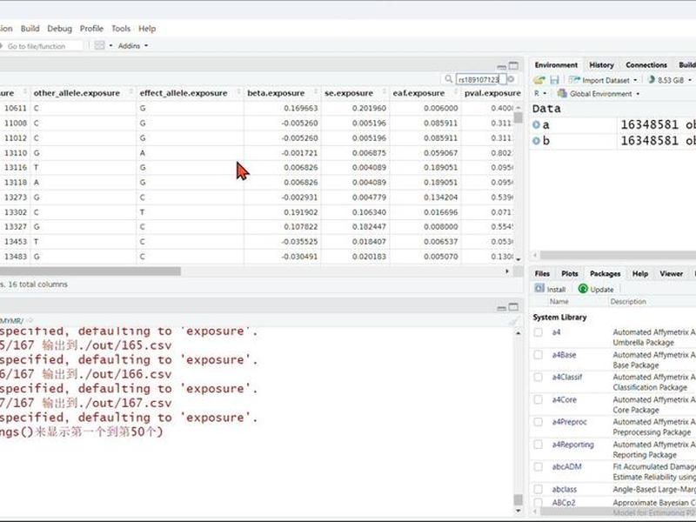The width and height of the screenshot is (696, 522).
Task: Expand data object a
Action: (536, 125)
